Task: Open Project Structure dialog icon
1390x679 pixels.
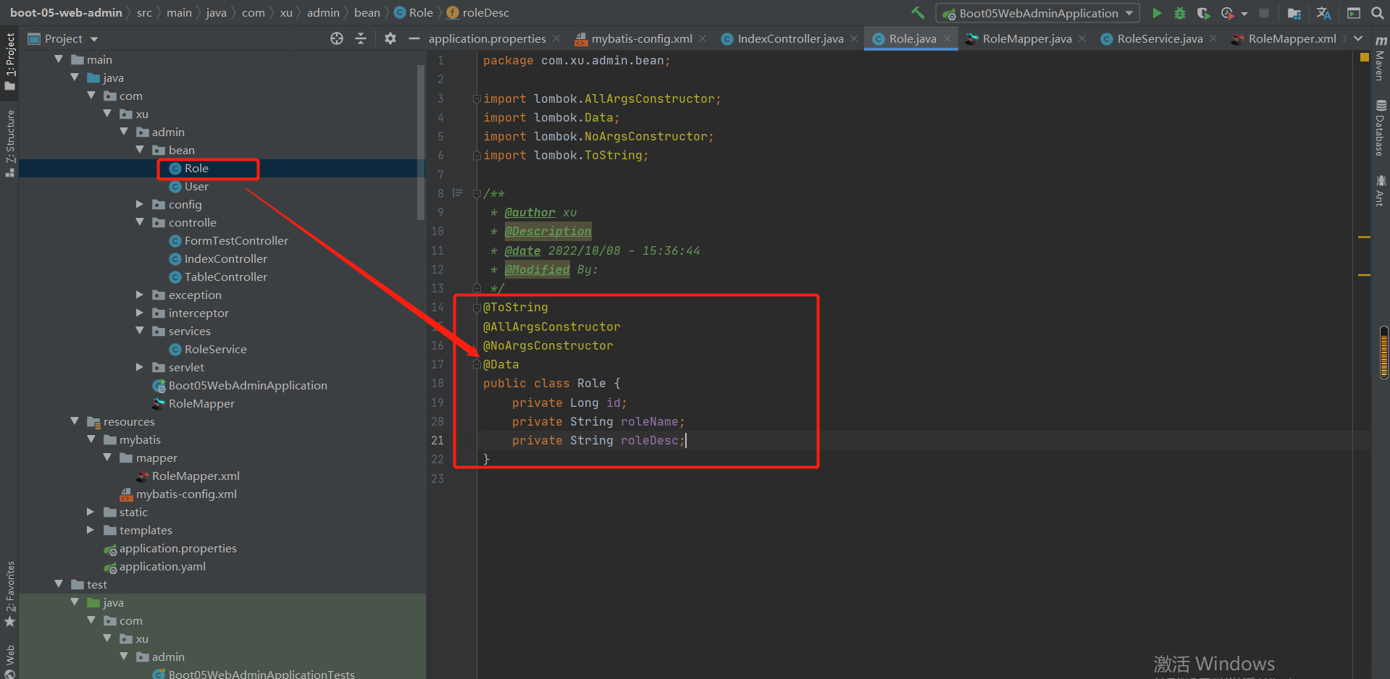Action: tap(1294, 13)
